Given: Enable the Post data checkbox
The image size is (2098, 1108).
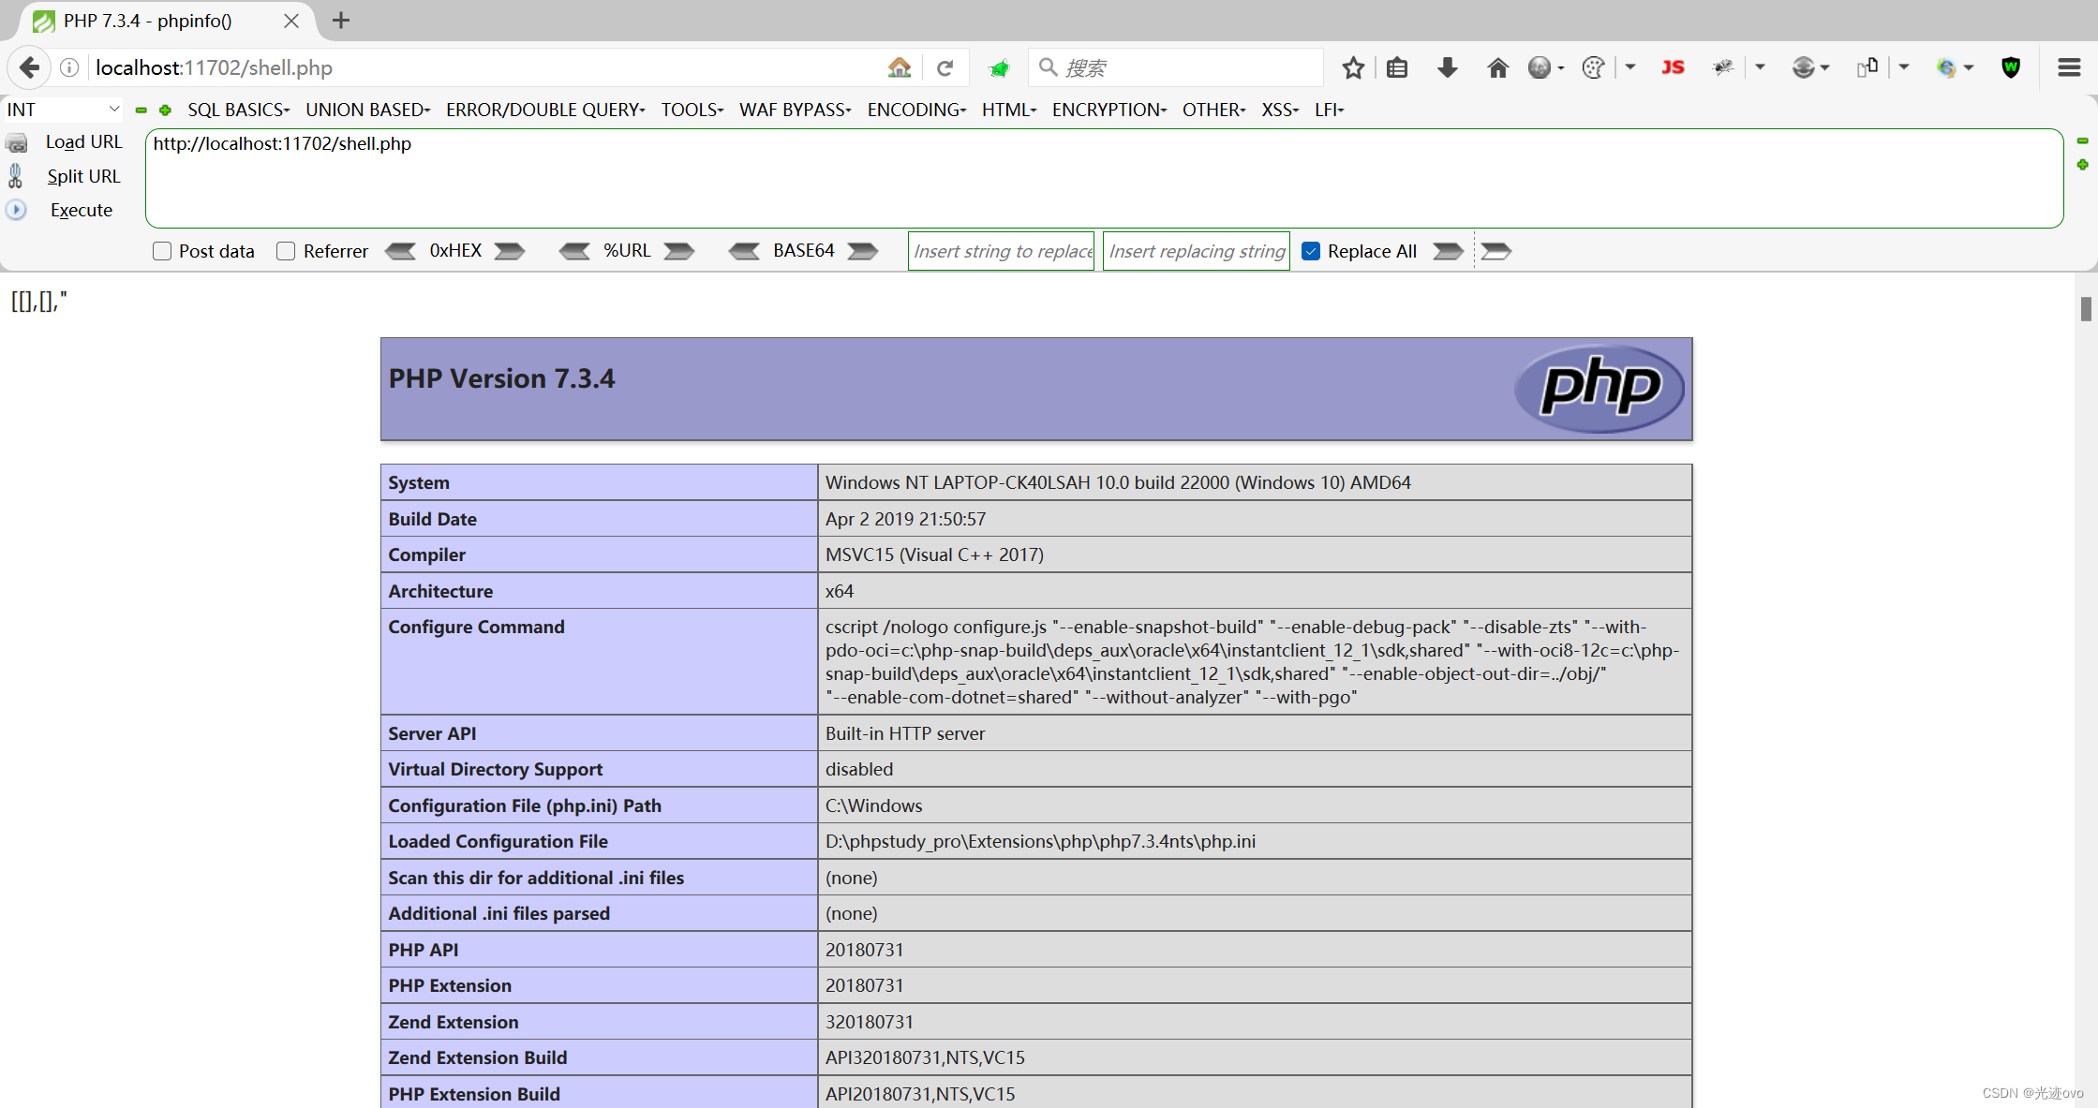Looking at the screenshot, I should point(162,251).
